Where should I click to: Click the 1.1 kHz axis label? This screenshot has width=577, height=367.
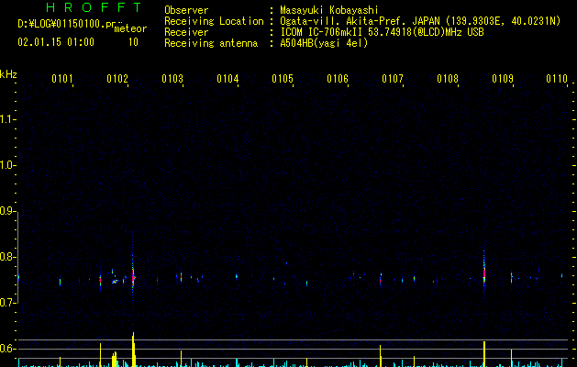6,119
